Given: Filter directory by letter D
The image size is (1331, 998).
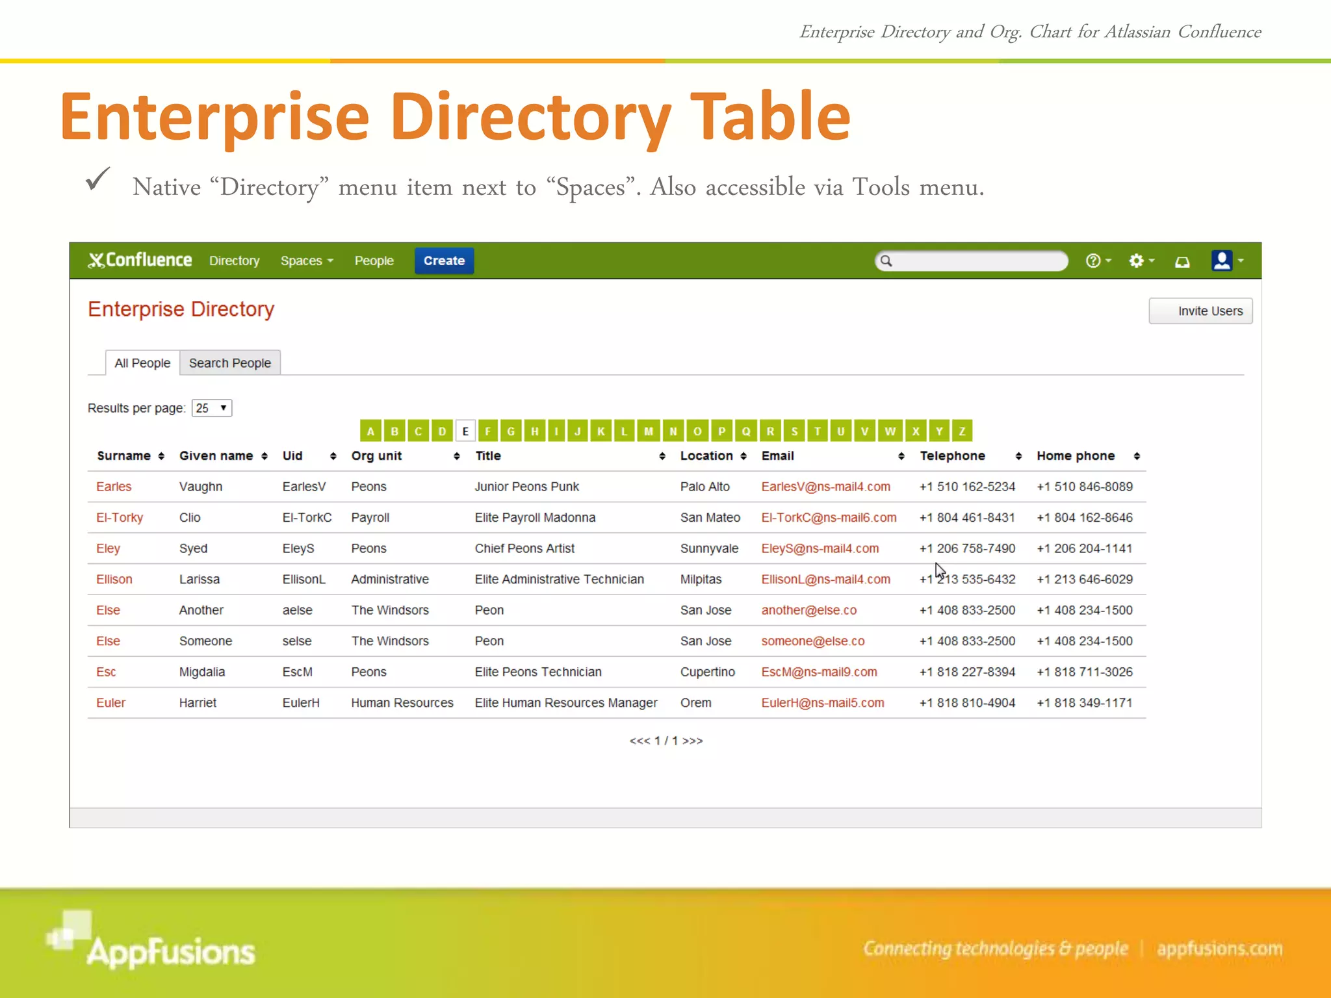Looking at the screenshot, I should (442, 431).
